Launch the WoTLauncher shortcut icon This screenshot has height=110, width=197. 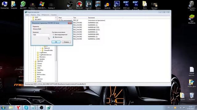(x=191, y=5)
